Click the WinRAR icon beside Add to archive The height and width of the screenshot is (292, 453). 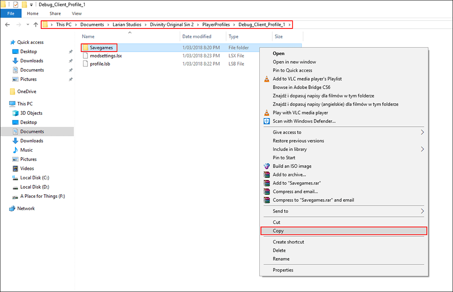(267, 174)
